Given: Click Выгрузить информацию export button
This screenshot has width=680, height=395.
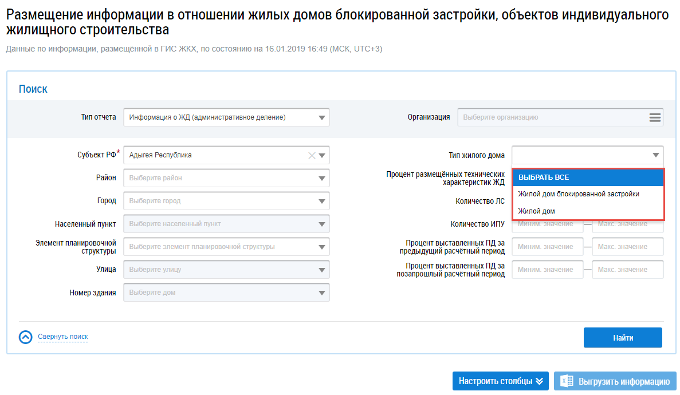Looking at the screenshot, I should [615, 381].
